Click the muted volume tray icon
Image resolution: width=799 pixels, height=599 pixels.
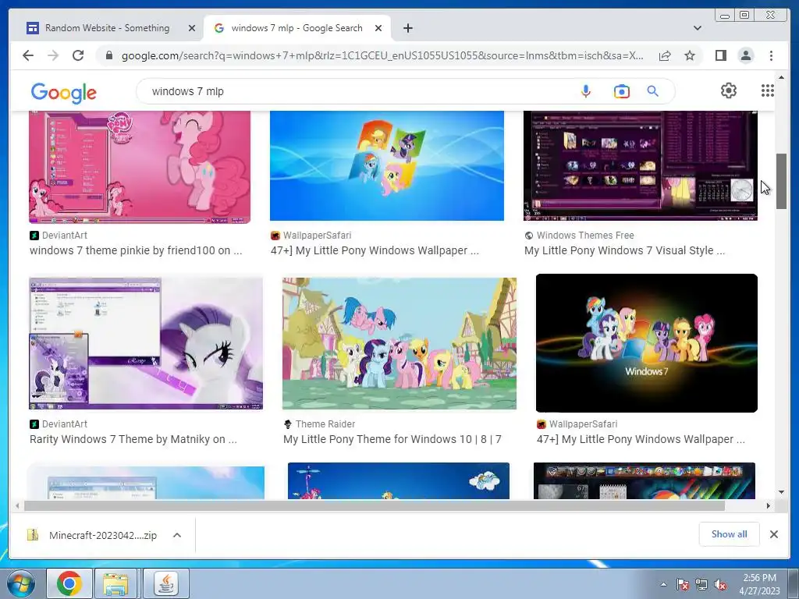click(x=720, y=584)
